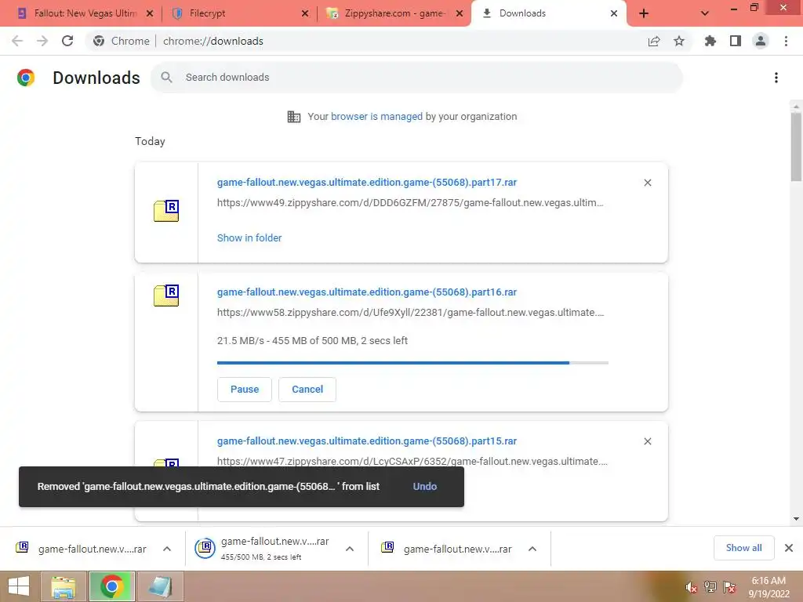
Task: Close the download shelf
Action: tap(789, 548)
